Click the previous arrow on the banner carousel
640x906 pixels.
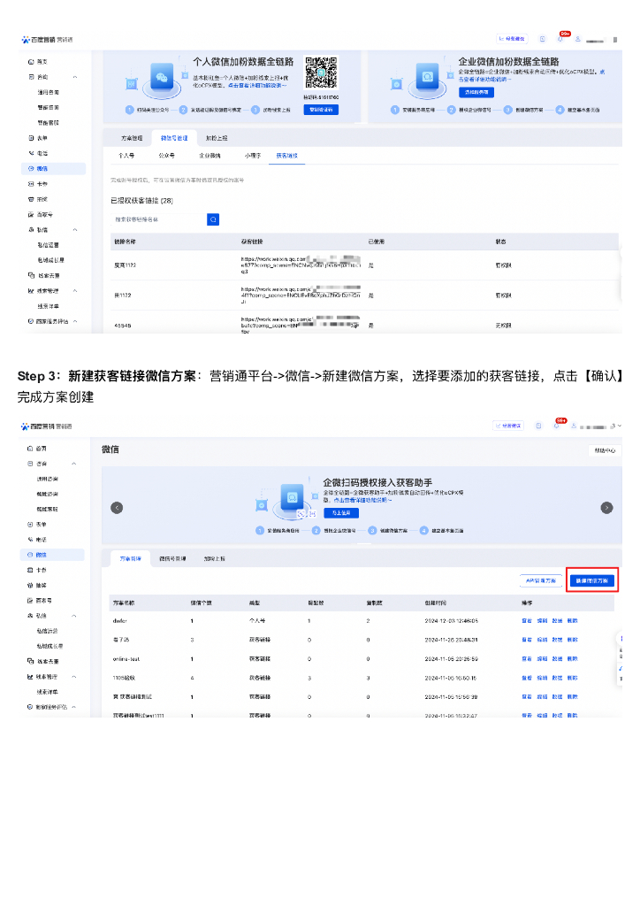click(x=116, y=508)
